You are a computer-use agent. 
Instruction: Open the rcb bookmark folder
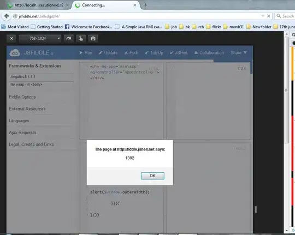click(198, 27)
